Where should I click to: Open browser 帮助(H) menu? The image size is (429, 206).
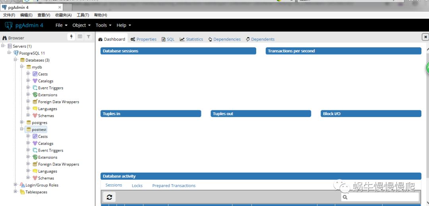point(100,15)
